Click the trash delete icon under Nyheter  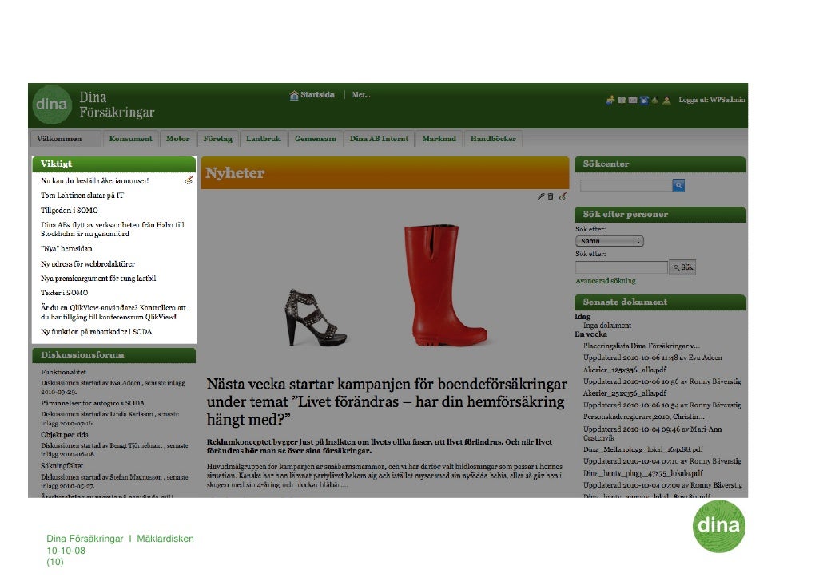(551, 196)
